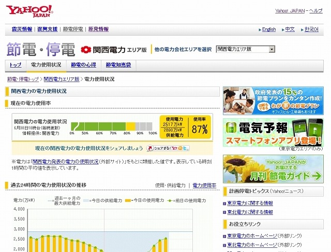Click the お役立ちリンク section header
The image size is (331, 252).
point(273,224)
